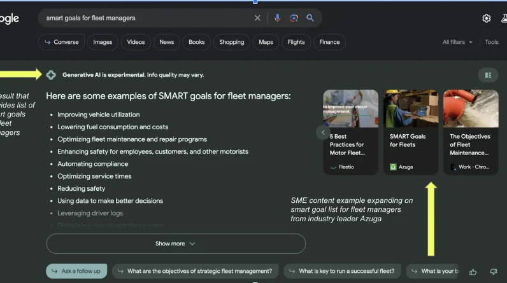
Task: Select 'Improving vehicle utilization' bullet text
Action: coord(99,114)
